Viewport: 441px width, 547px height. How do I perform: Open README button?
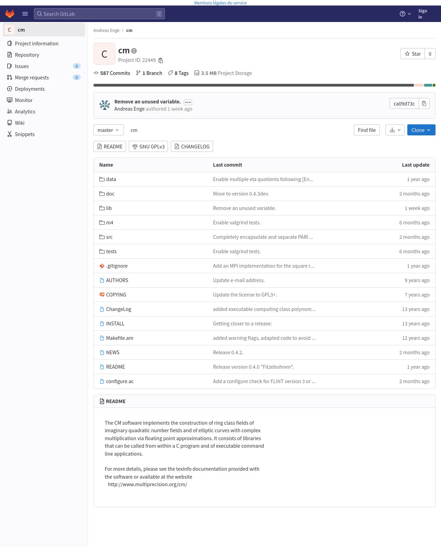[110, 147]
